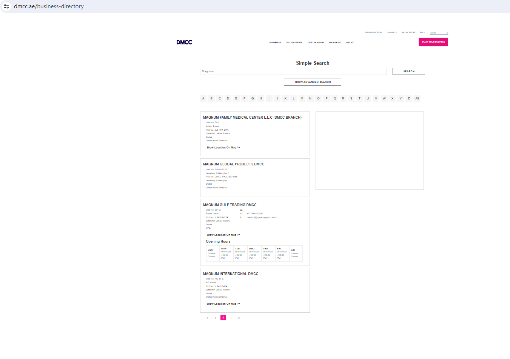Click the Magnum Gulf Trading email address
This screenshot has width=510, height=359.
tap(262, 217)
